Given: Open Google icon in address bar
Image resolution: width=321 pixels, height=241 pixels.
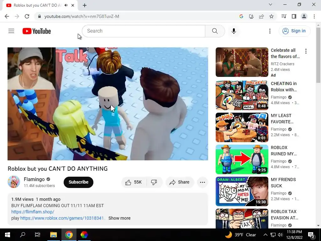Looking at the screenshot, I should tap(241, 16).
